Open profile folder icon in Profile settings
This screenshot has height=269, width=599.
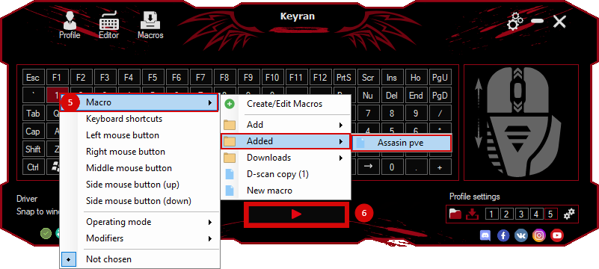[455, 214]
